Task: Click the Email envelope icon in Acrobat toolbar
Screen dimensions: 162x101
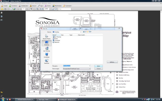Action: pyautogui.click(x=11, y=9)
